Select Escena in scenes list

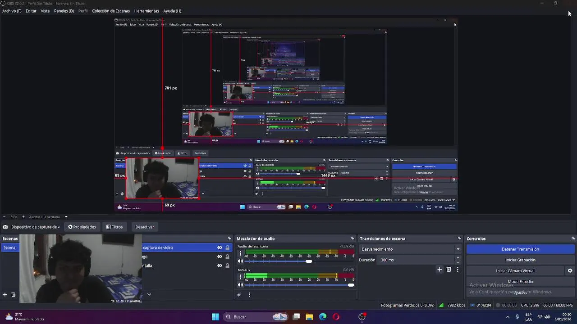pos(9,247)
